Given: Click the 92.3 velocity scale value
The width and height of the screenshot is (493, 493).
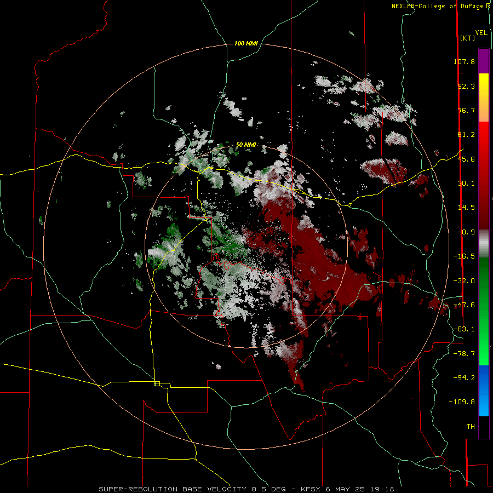Looking at the screenshot, I should point(466,86).
